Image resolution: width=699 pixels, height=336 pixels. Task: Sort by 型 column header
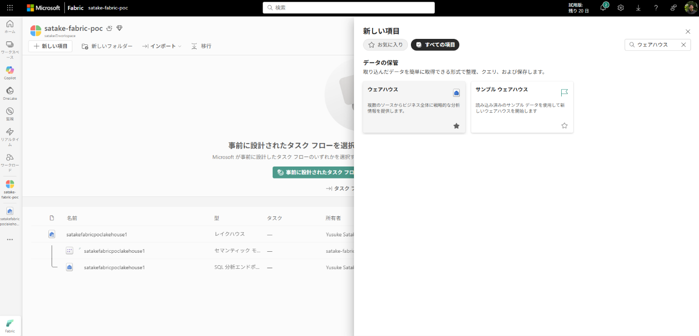point(217,218)
